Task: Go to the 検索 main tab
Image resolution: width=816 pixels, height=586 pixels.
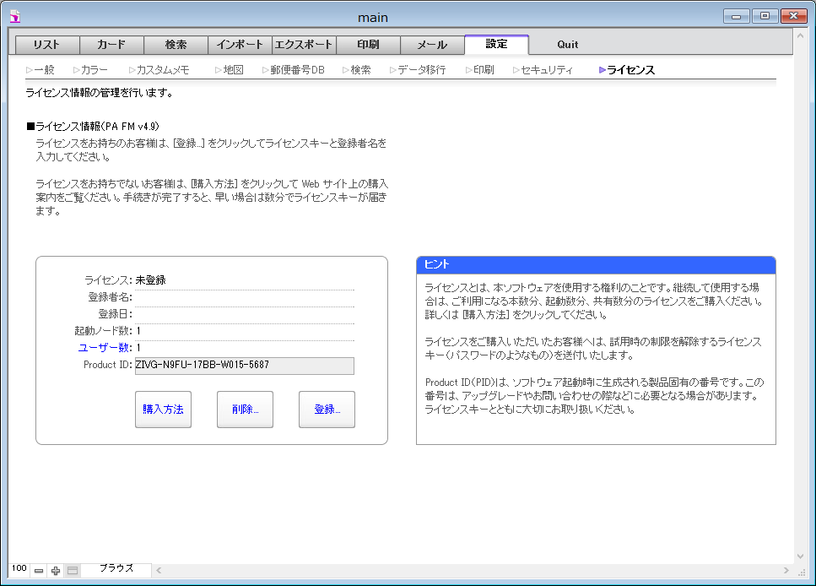Action: 176,45
